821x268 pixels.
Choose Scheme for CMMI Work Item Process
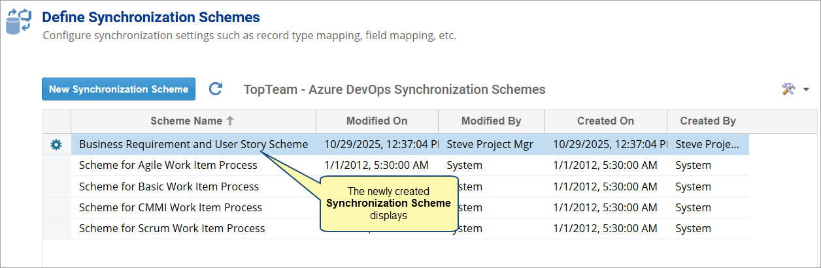coord(171,207)
